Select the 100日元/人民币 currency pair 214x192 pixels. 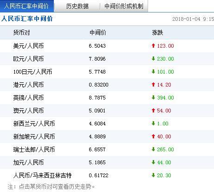[32, 72]
